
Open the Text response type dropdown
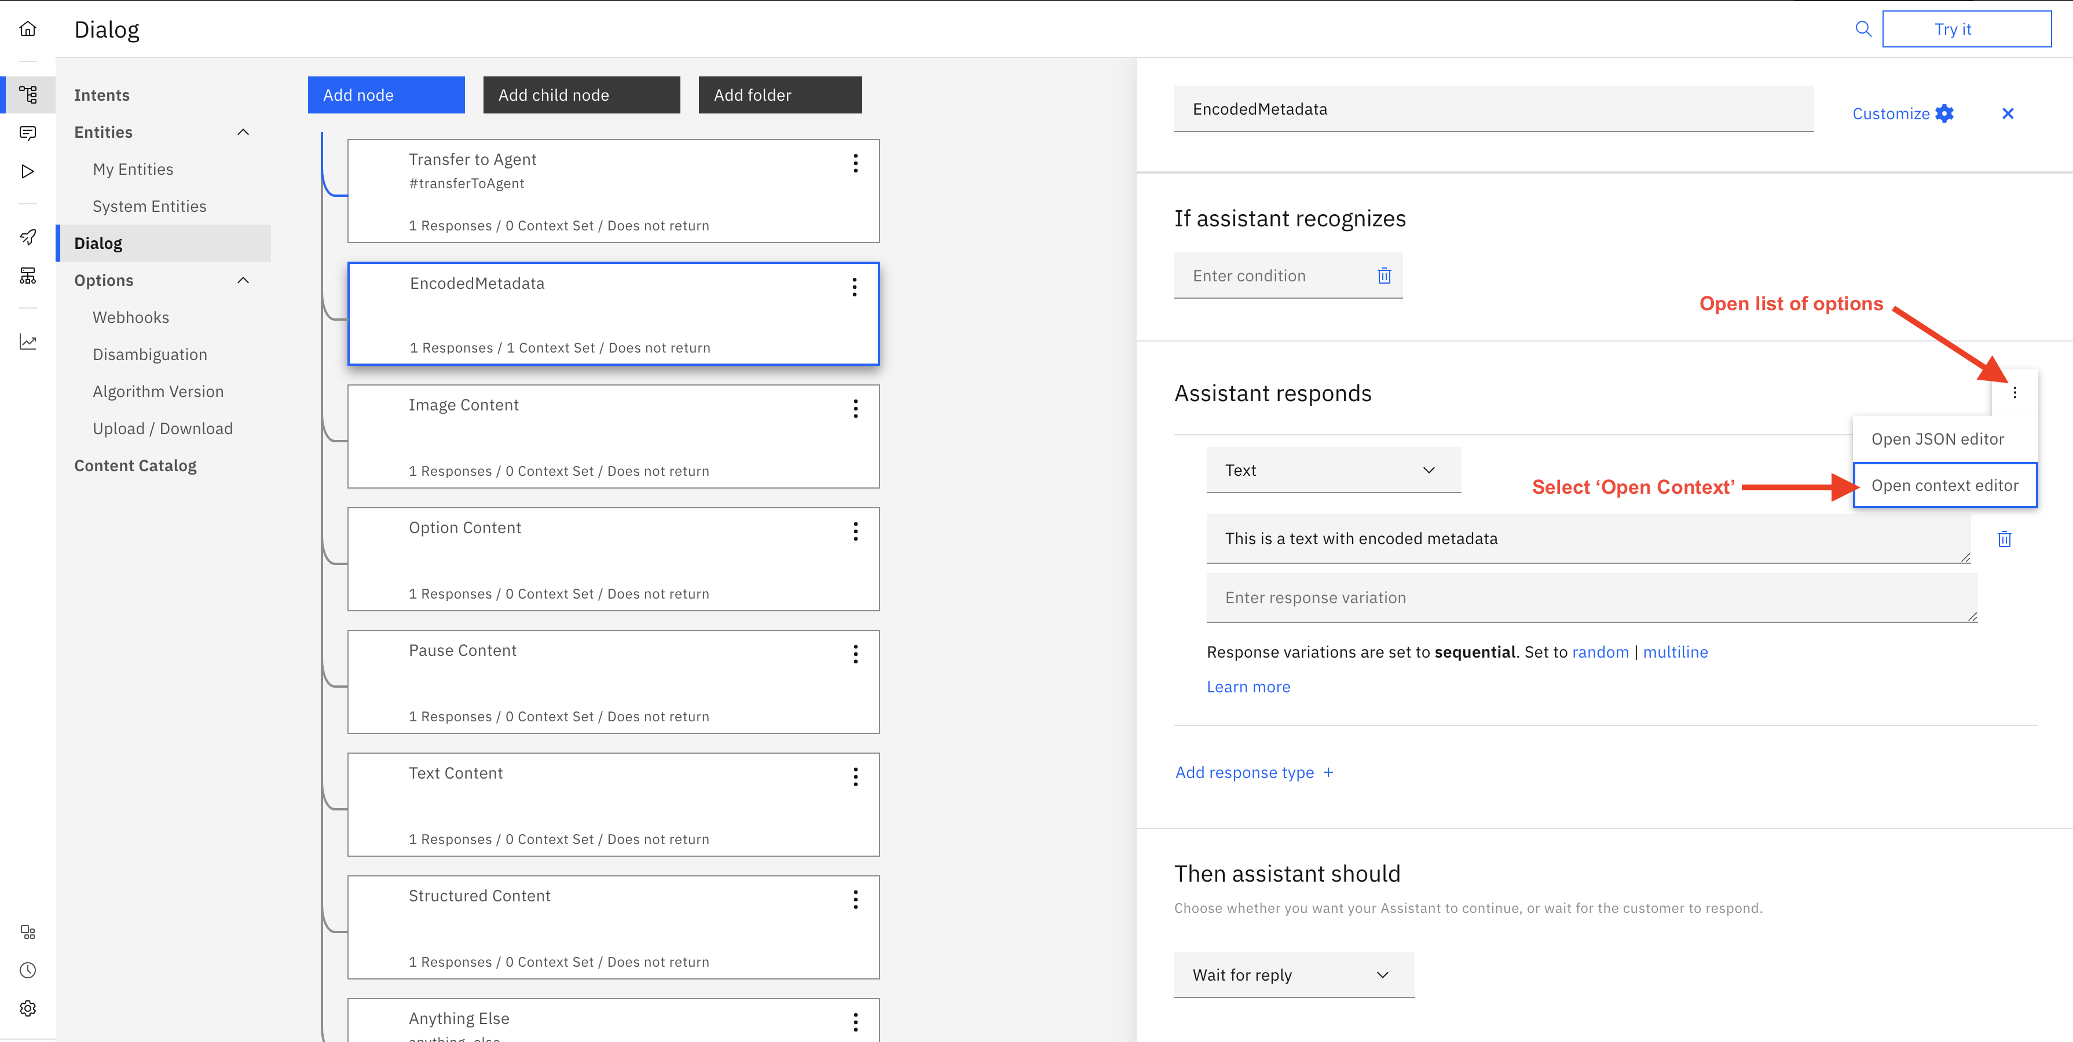point(1334,470)
